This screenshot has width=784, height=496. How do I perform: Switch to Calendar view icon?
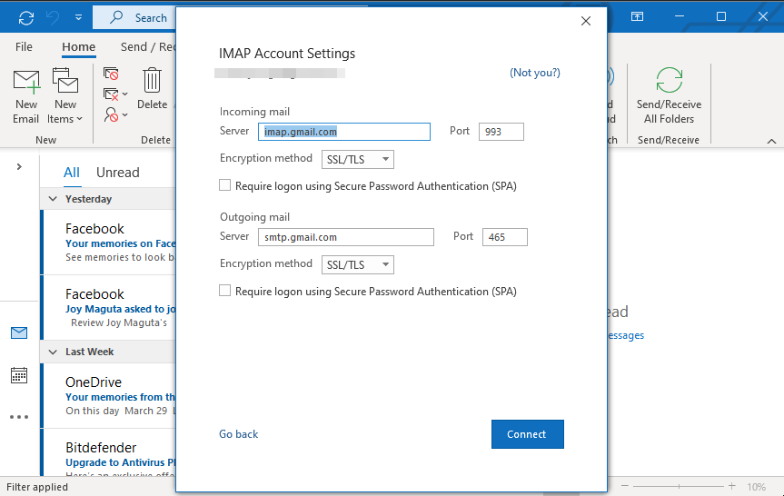(19, 375)
